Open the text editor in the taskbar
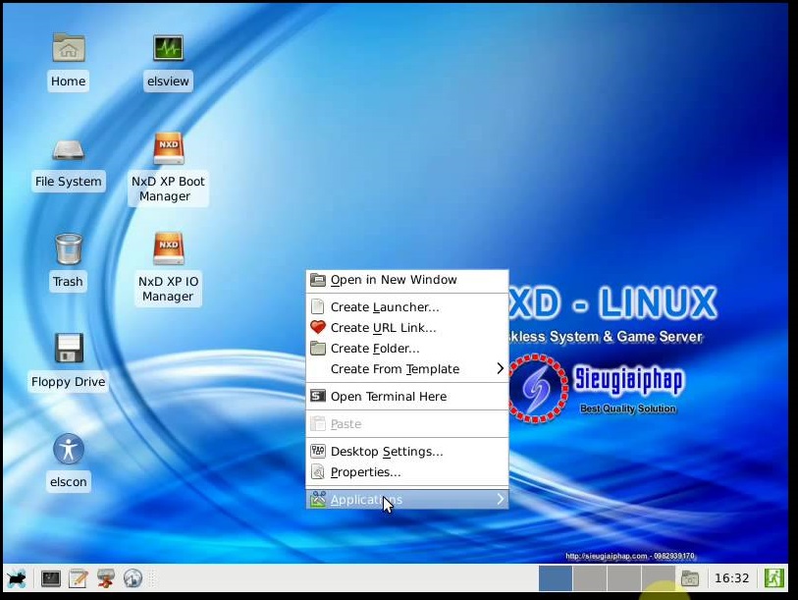The image size is (798, 600). (76, 578)
